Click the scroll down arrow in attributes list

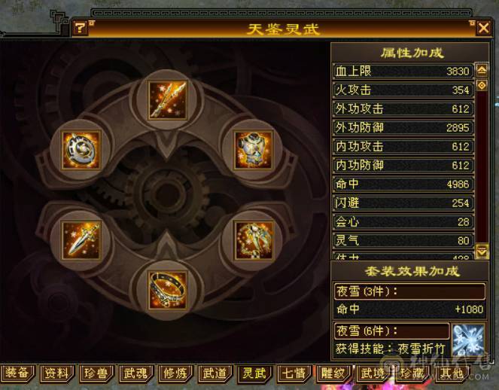[482, 251]
